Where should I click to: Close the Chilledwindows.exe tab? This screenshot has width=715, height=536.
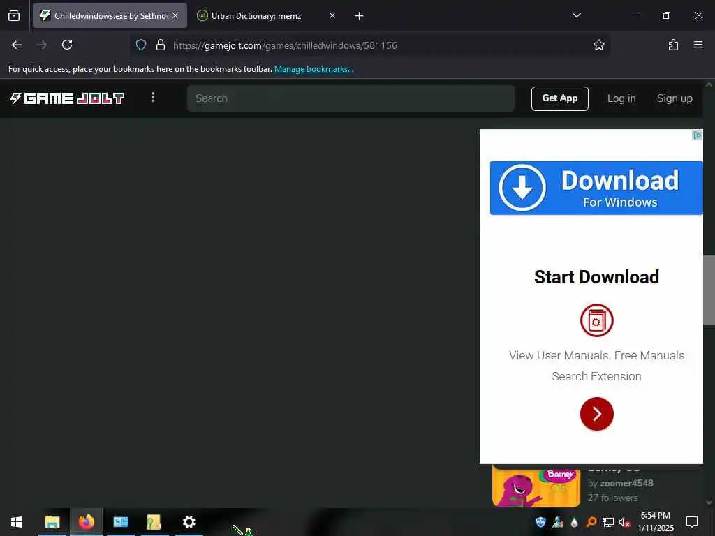pyautogui.click(x=175, y=15)
